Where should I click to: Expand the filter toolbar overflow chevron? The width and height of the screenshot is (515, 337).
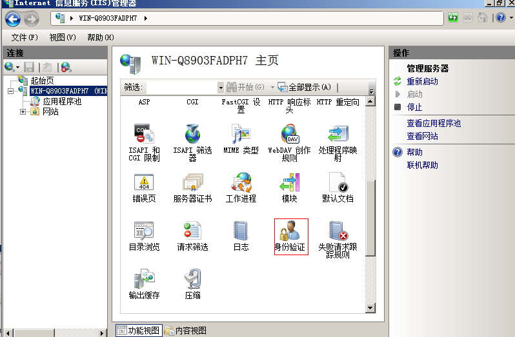click(372, 91)
